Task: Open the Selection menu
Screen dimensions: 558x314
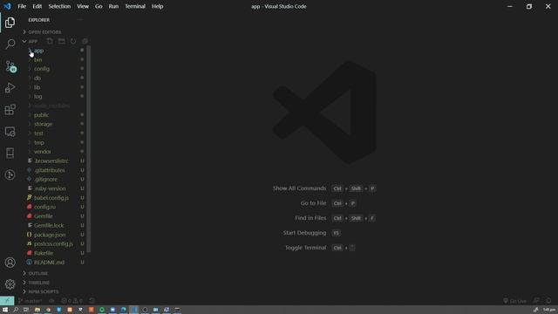Action: coord(59,6)
